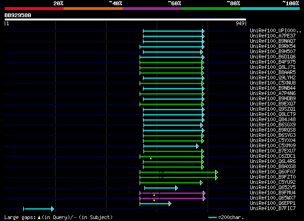Click the orange ~40% identity legend segment
Viewport: 304px width, 221px height.
pyautogui.click(x=93, y=9)
